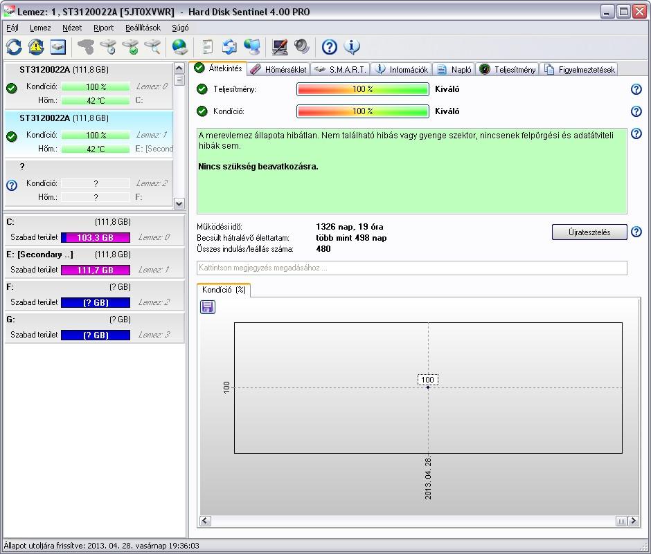Click disk list scroll down arrow
This screenshot has width=651, height=554.
click(x=179, y=203)
